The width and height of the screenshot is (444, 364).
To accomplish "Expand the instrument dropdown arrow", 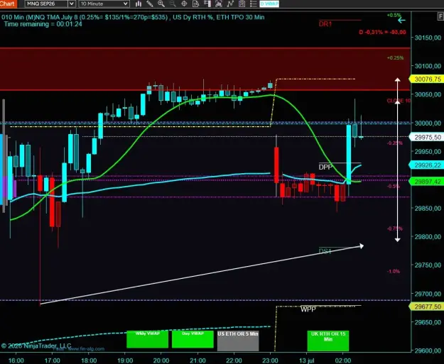I will pos(72,4).
